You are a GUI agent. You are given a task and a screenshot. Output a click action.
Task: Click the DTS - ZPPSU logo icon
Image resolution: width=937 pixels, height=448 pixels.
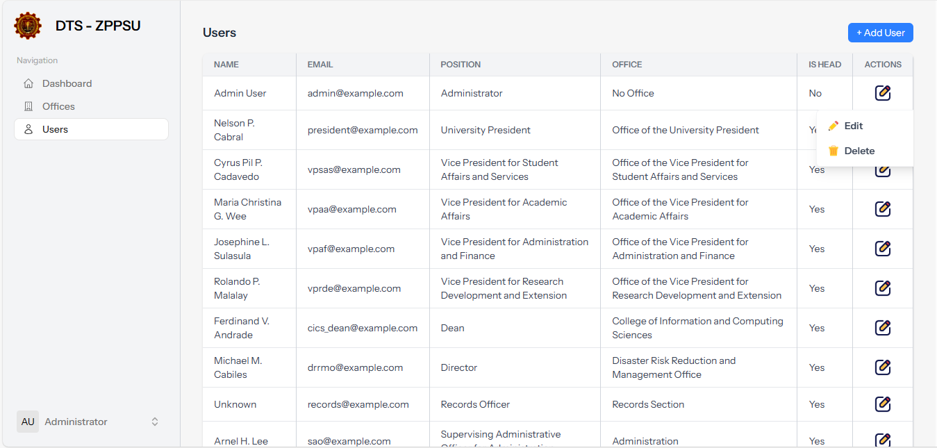28,26
